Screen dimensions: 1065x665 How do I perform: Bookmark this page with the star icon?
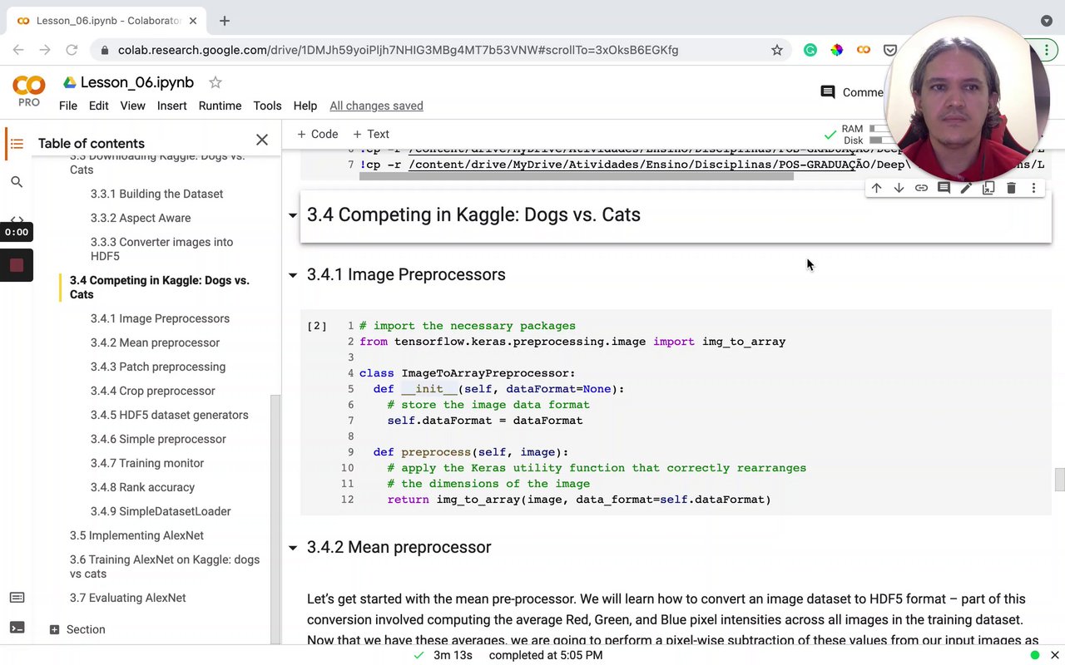777,50
